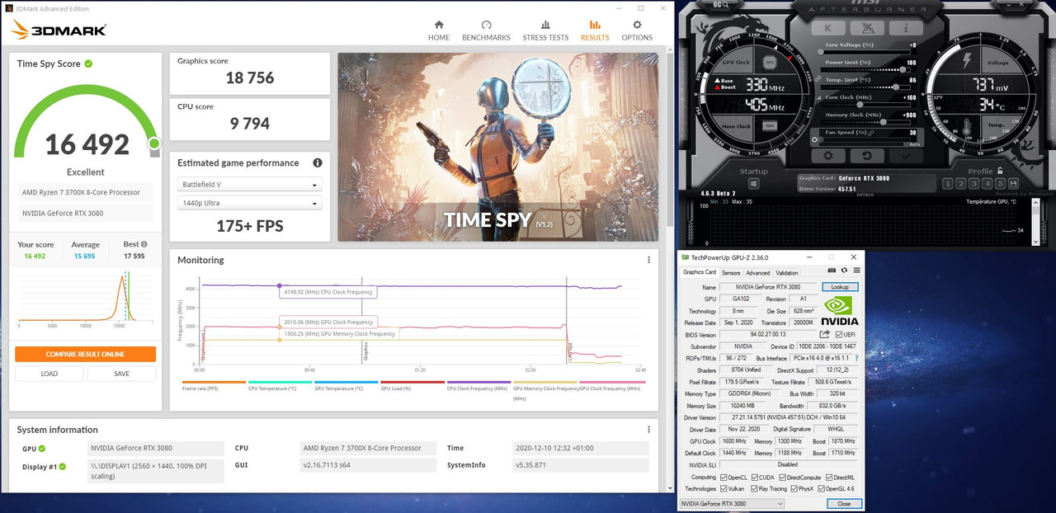Click the Memory Clock slider handle
The image size is (1056, 513).
882,121
